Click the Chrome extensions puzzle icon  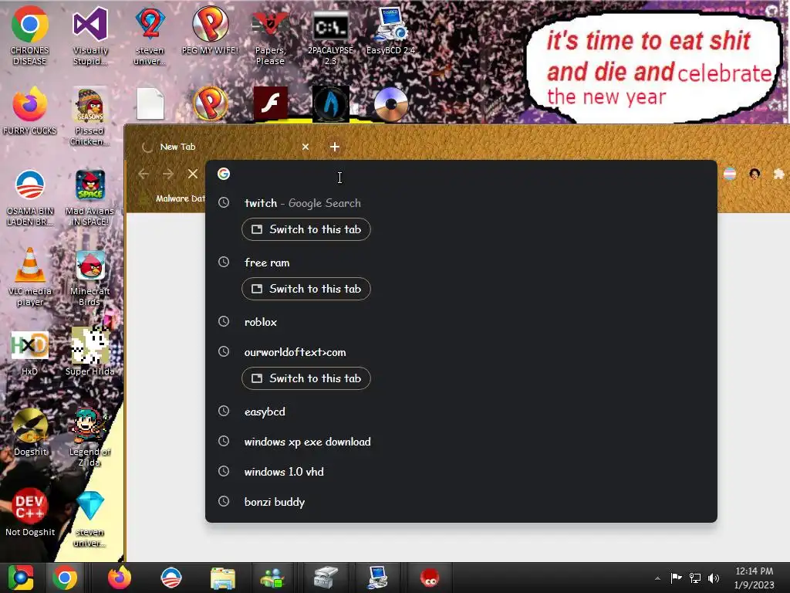click(x=778, y=174)
